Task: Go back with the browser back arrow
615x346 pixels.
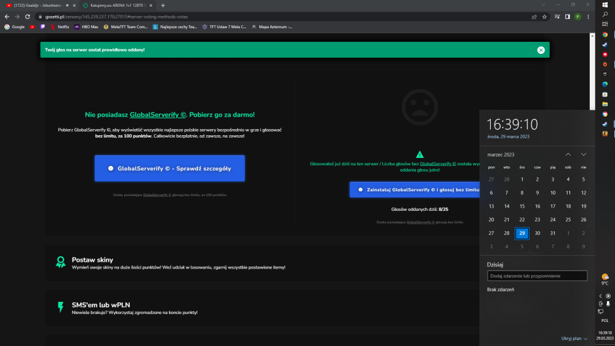Action: (7, 17)
